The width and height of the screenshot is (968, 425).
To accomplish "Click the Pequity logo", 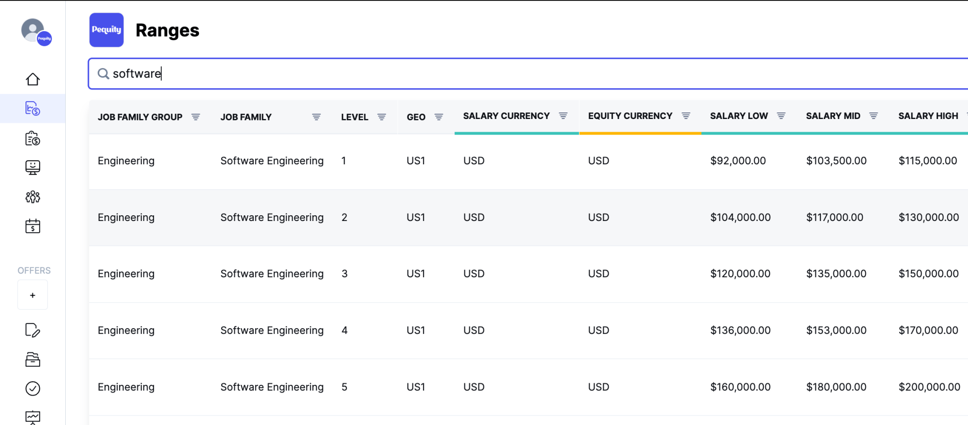I will point(106,30).
